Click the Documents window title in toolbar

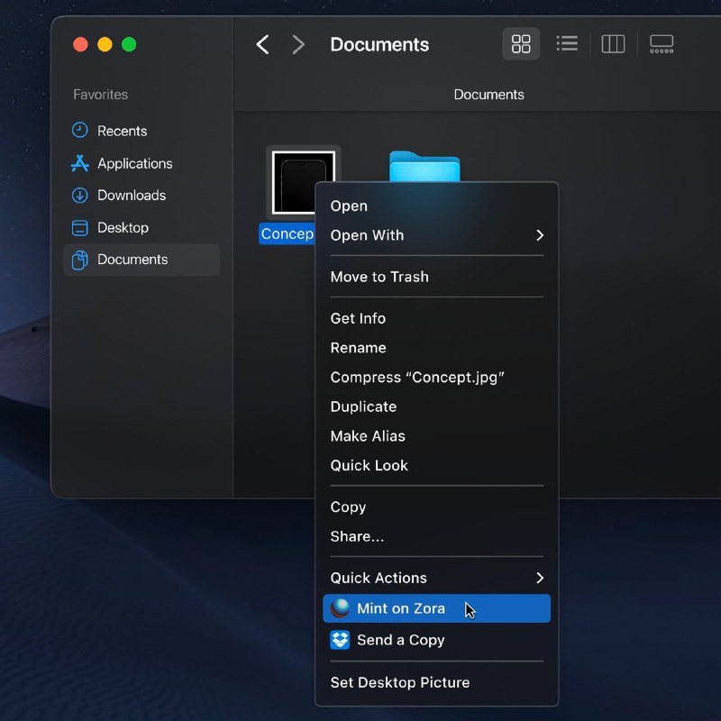pos(379,44)
